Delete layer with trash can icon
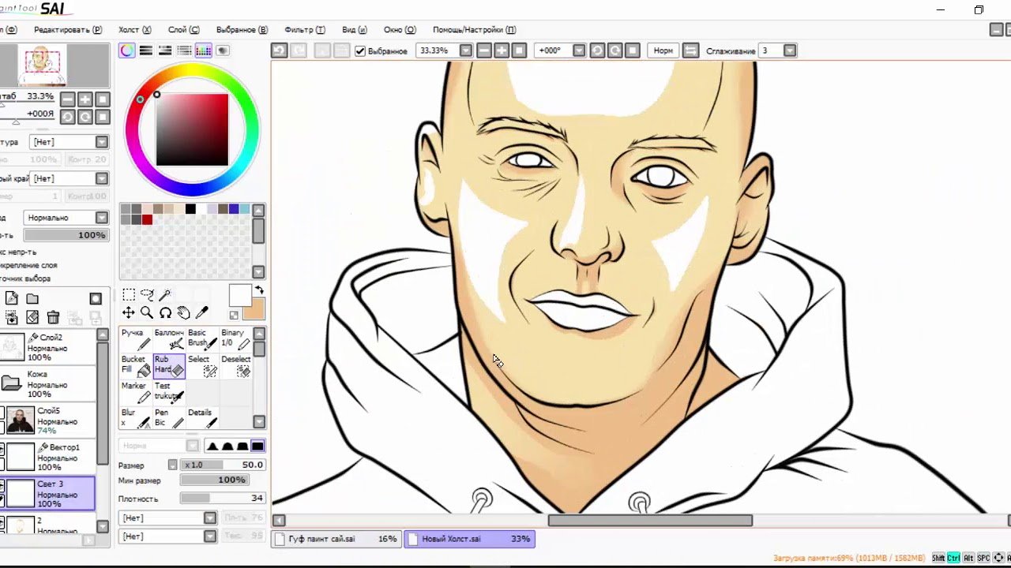 click(x=53, y=317)
